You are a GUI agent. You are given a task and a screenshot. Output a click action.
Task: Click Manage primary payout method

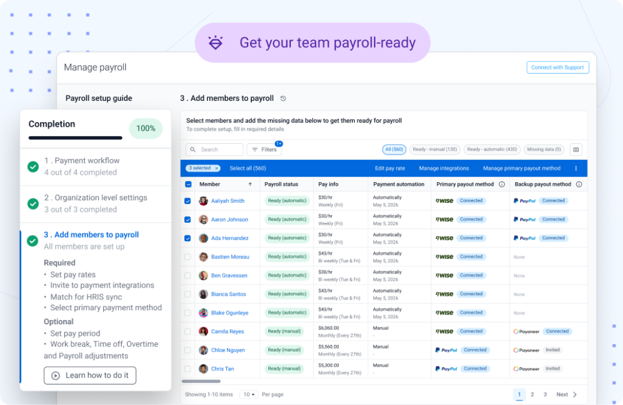coord(521,168)
